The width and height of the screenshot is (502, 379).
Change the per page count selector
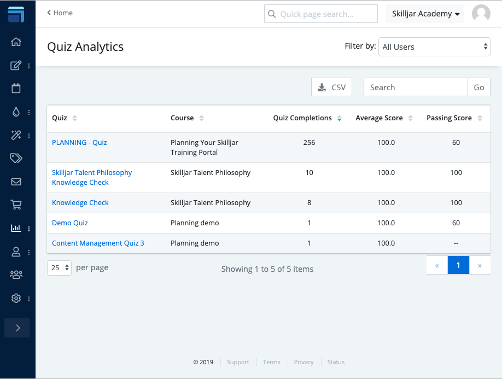pyautogui.click(x=59, y=268)
